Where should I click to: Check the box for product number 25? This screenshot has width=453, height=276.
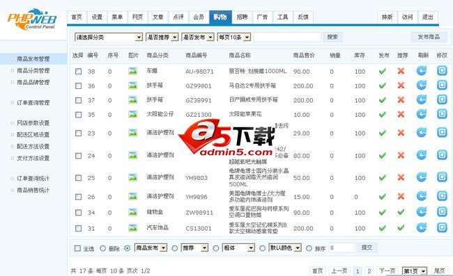78,178
